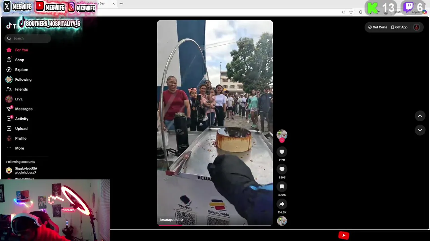
Task: Click the Explore compass icon
Action: click(x=9, y=70)
